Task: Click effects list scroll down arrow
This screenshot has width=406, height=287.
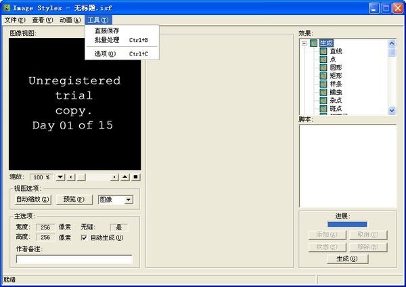Action: point(392,110)
